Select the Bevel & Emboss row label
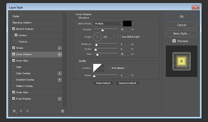Screen dimensions: 208x122 pyautogui.click(x=25, y=29)
